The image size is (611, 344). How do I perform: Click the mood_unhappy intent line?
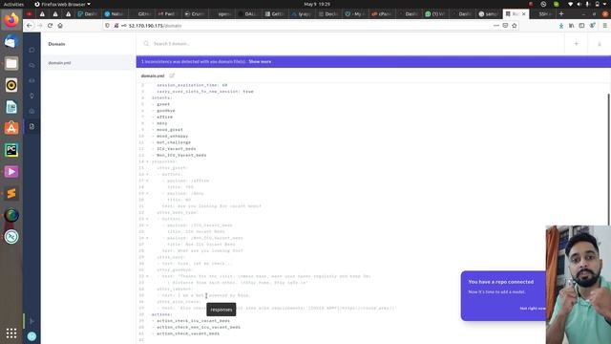(172, 136)
